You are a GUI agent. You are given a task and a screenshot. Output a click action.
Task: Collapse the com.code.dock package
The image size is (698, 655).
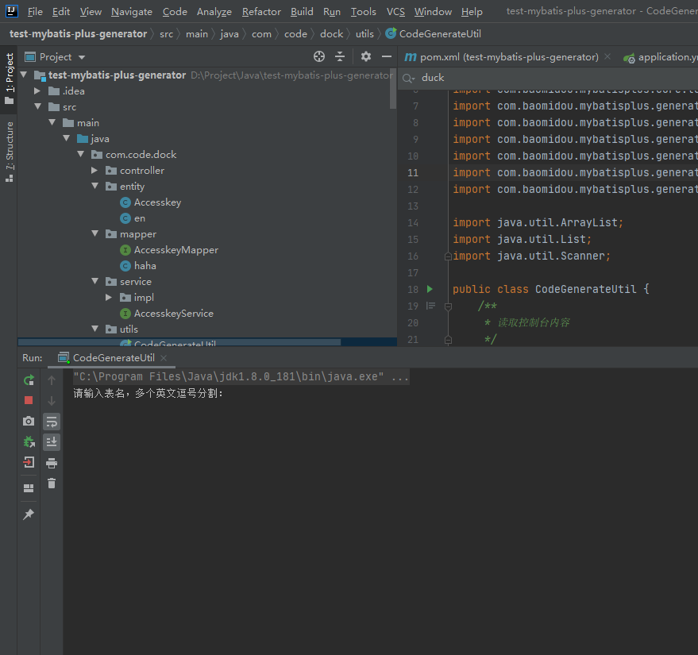tap(80, 154)
